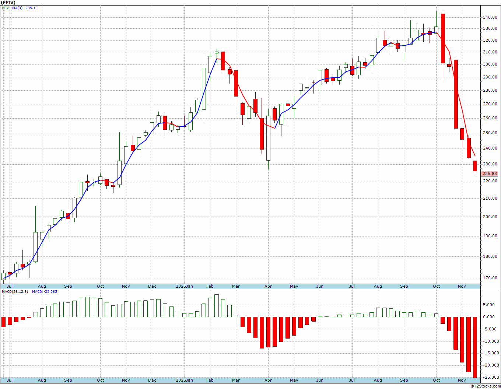This screenshot has height=389, width=501.
Task: Select the 170.00 price axis label
Action: 490,278
